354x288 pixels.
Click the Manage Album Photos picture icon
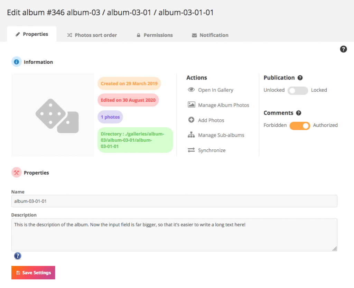191,105
